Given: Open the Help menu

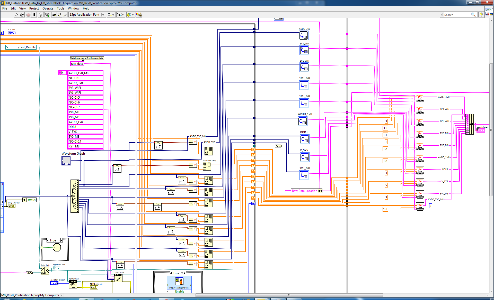Looking at the screenshot, I should pyautogui.click(x=86, y=8).
